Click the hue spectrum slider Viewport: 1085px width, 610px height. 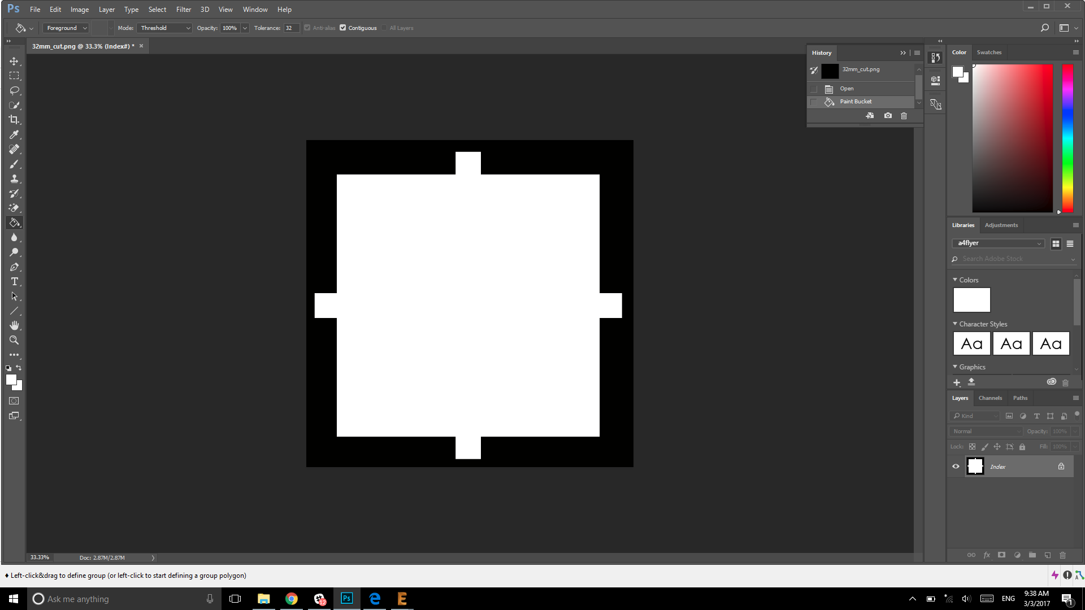click(1067, 138)
